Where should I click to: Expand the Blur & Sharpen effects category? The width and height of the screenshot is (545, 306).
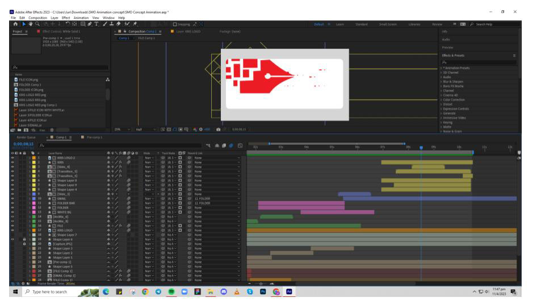[442, 82]
